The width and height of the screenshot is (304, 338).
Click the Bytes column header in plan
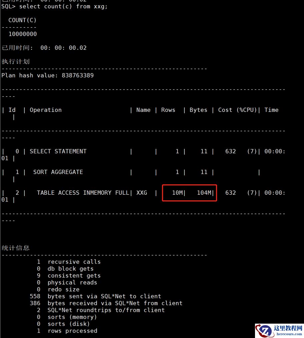click(x=198, y=110)
